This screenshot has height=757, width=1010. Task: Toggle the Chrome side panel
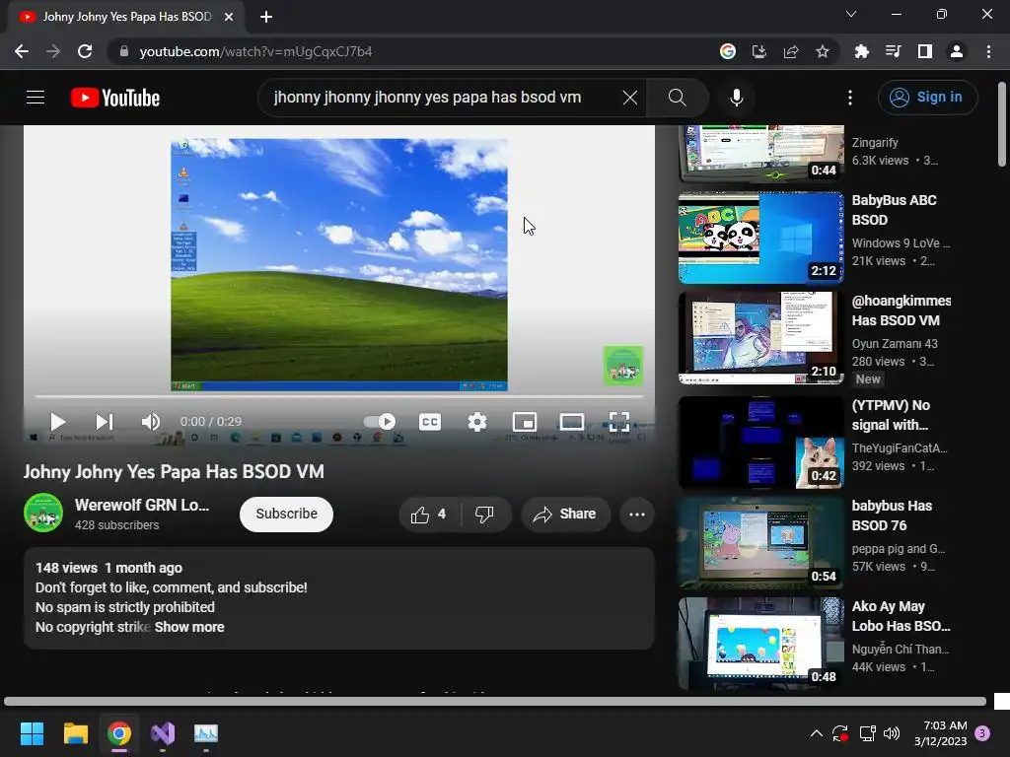(x=924, y=51)
